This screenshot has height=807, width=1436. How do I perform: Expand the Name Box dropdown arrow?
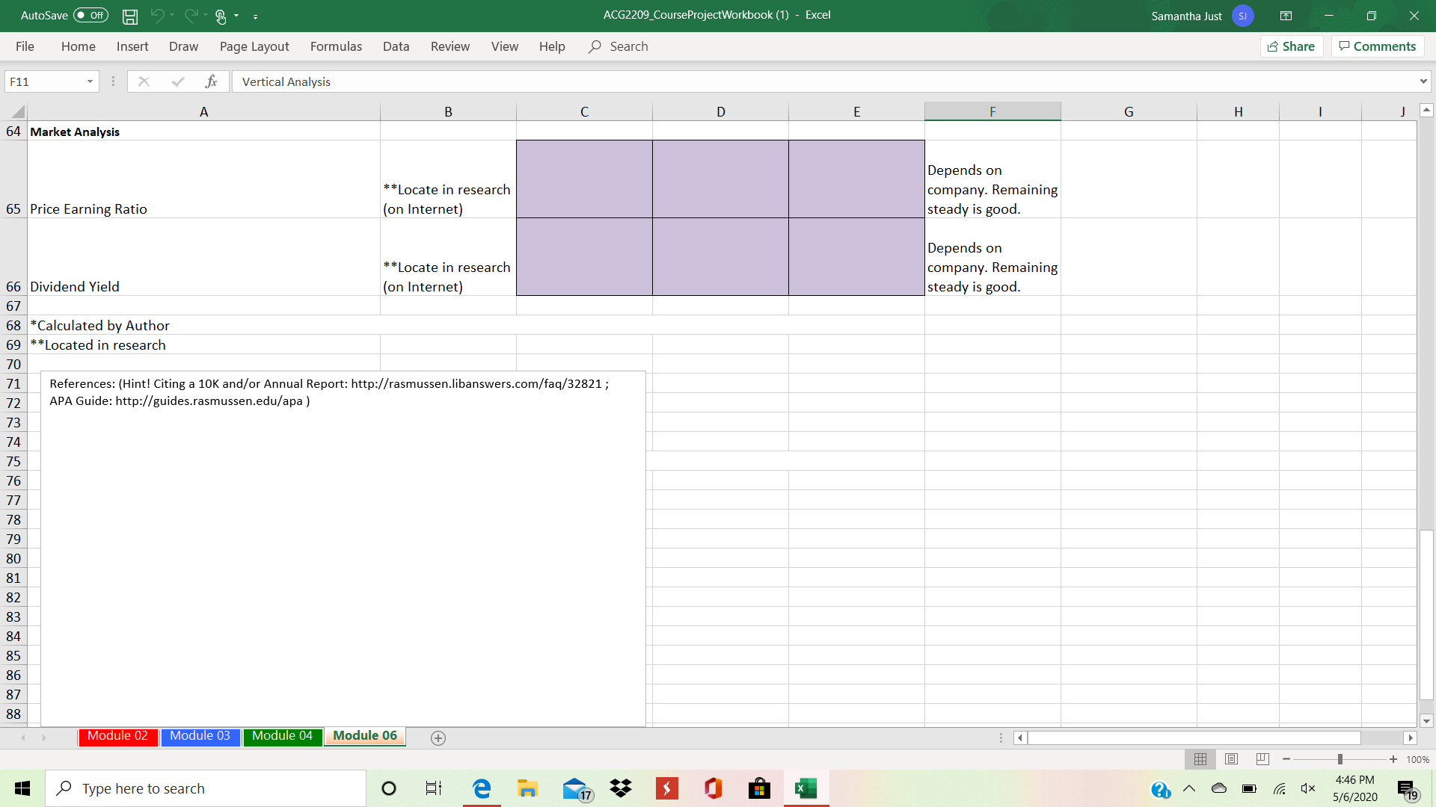click(90, 81)
